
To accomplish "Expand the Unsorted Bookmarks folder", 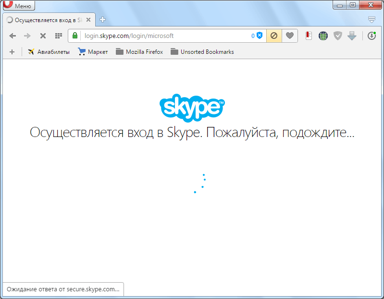I will coord(202,52).
